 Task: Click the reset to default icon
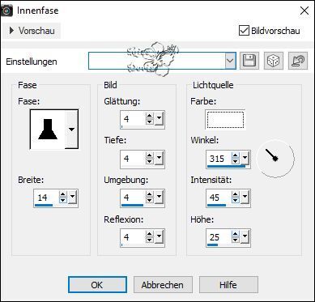point(298,61)
